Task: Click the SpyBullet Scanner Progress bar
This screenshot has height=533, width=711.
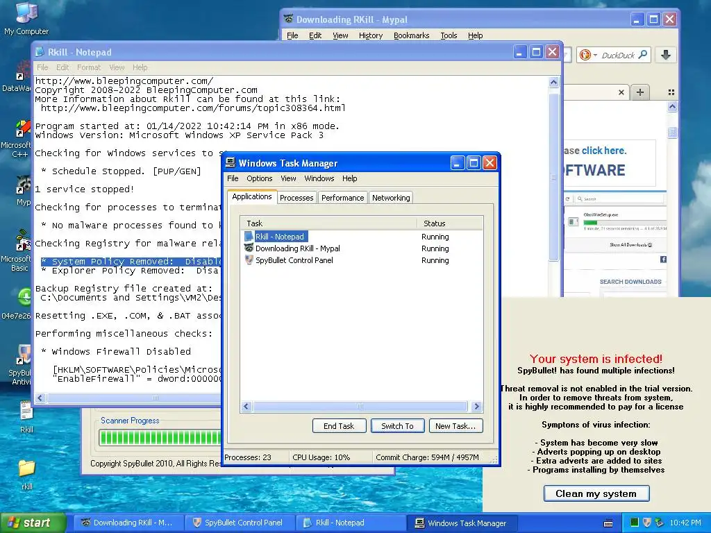Action: [x=159, y=438]
